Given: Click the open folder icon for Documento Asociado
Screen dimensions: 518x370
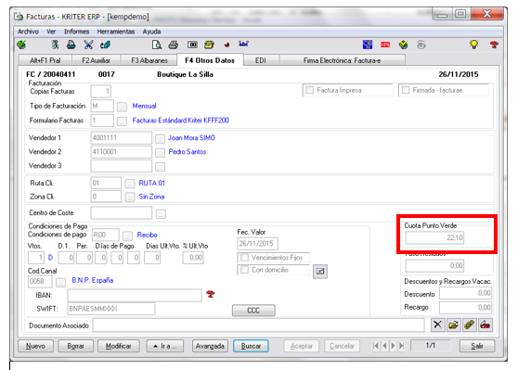Looking at the screenshot, I should tap(454, 325).
